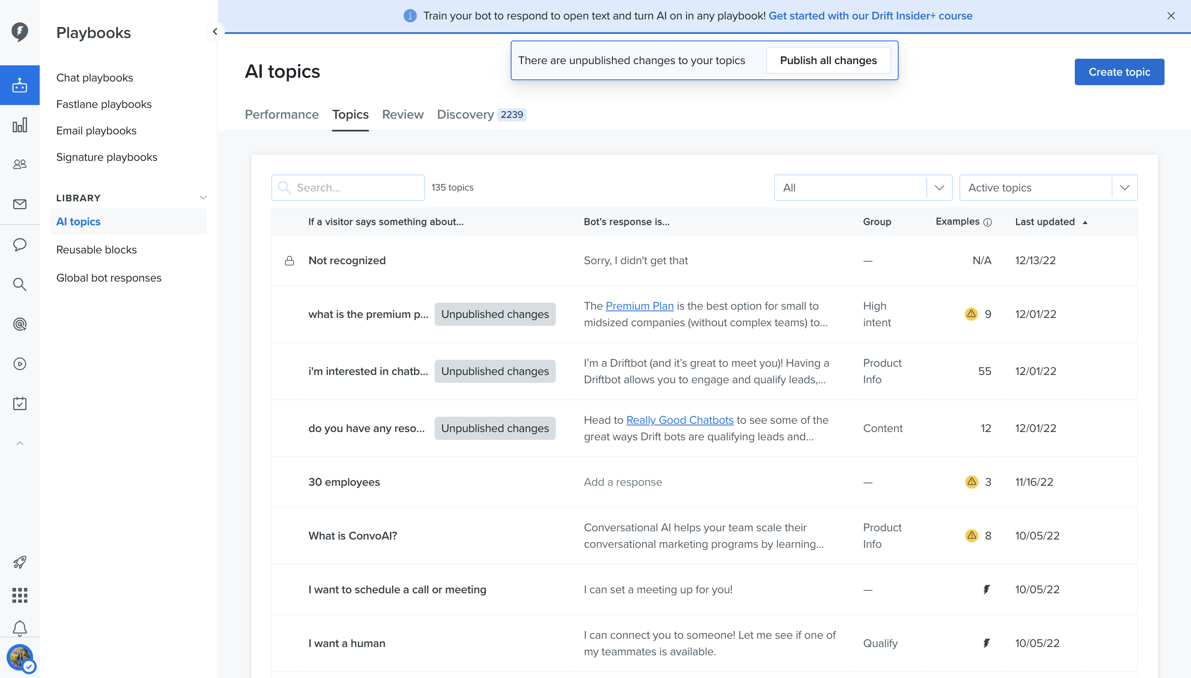Open the Premium Plan link

639,306
